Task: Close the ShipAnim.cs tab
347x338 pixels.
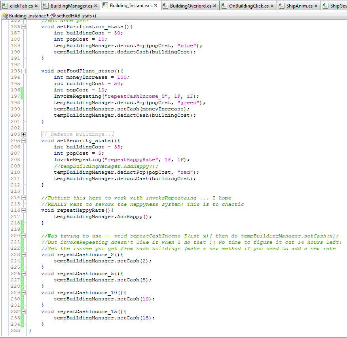Action: [316, 6]
